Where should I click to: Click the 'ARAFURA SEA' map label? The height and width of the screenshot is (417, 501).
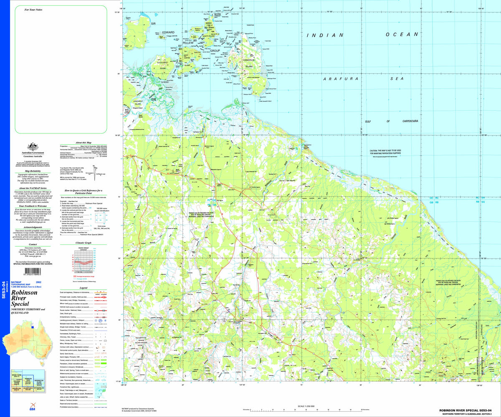tap(364, 78)
